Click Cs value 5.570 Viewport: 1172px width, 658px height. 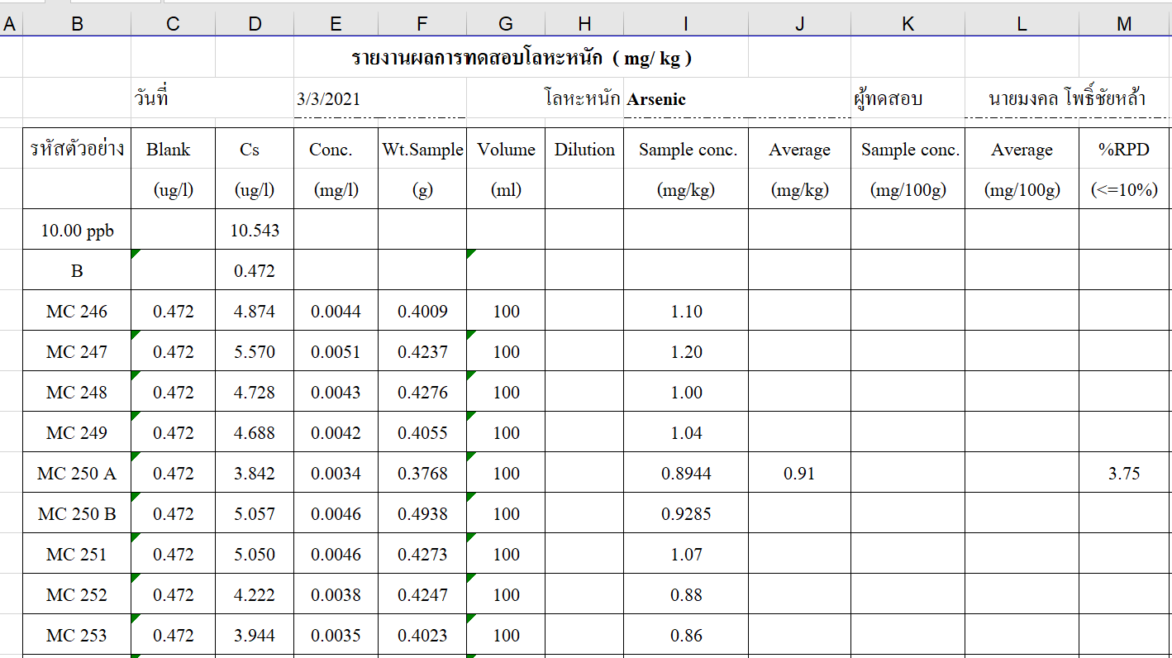coord(255,351)
